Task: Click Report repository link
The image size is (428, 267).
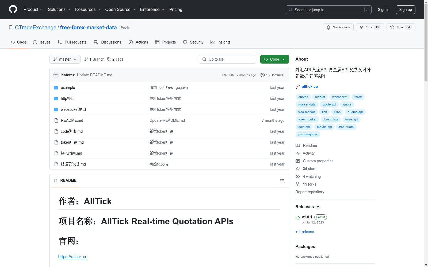Action: [310, 192]
